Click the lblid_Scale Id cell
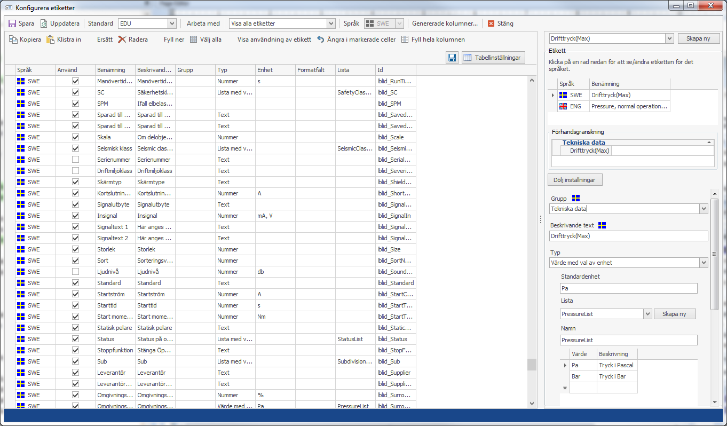 [396, 137]
